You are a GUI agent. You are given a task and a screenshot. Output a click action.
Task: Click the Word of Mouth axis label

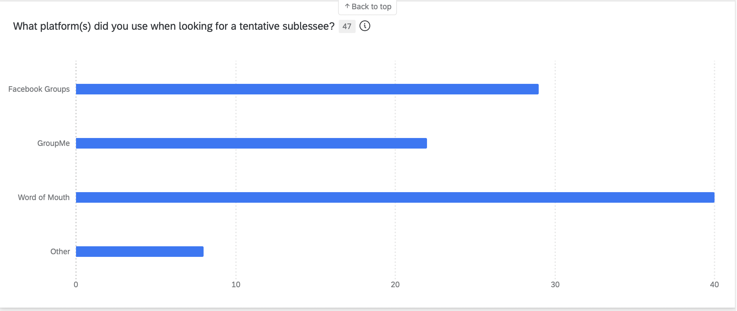pos(44,197)
